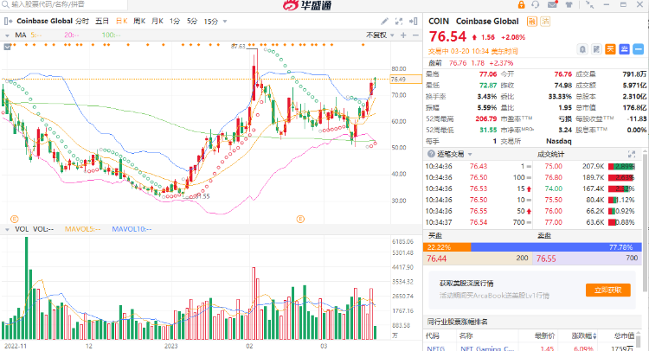649x351 pixels.
Task: Click the left panel collapse icon beside Coinbase Global
Action: pyautogui.click(x=8, y=21)
